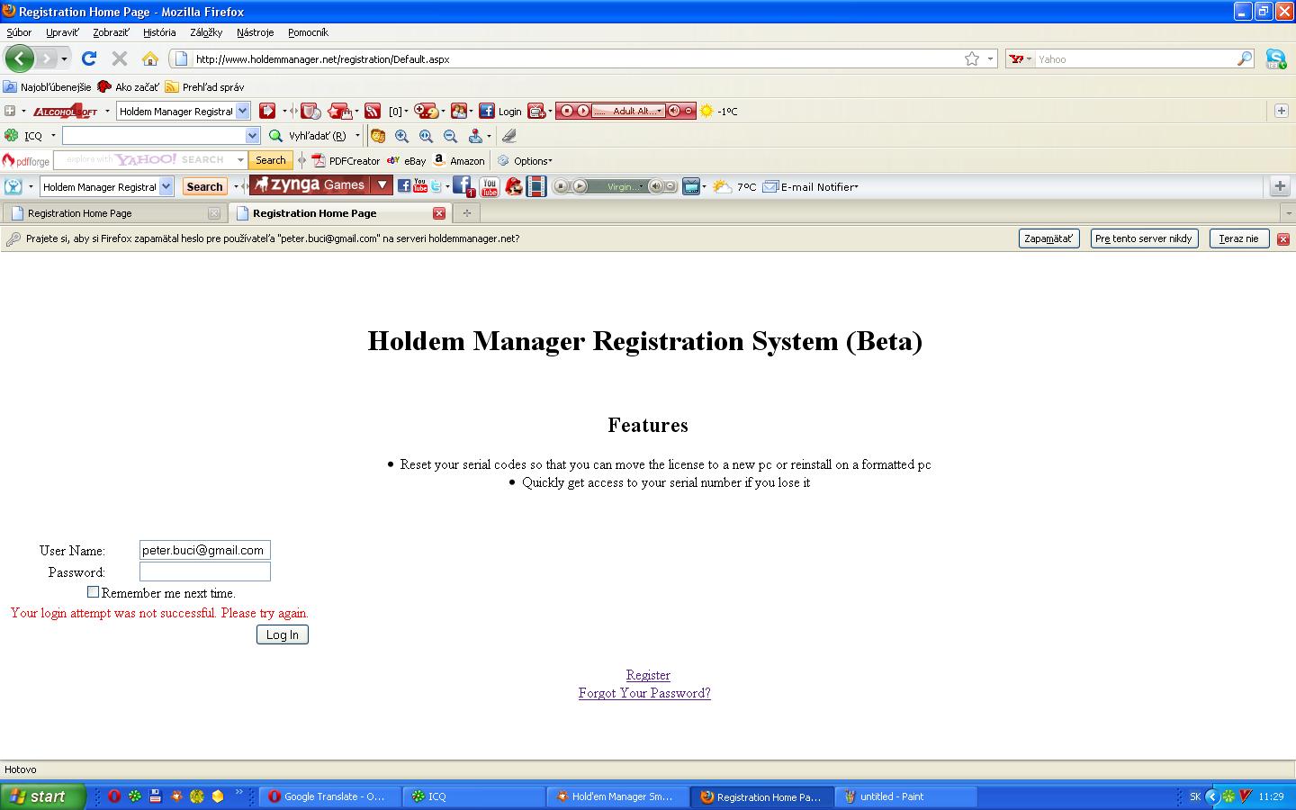This screenshot has height=810, width=1296.
Task: Click the highlighter pen icon in ICQ toolbar
Action: [x=508, y=136]
